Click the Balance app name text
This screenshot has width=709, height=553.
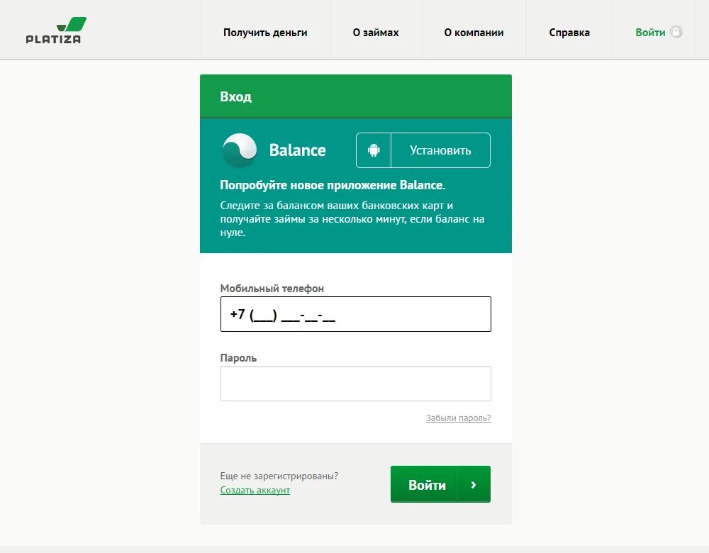pos(298,150)
